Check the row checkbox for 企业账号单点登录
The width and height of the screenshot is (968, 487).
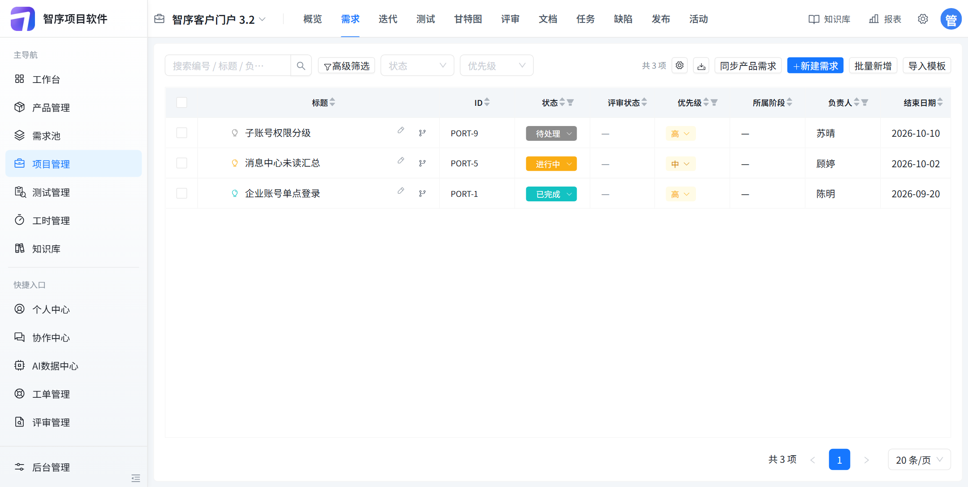tap(181, 193)
